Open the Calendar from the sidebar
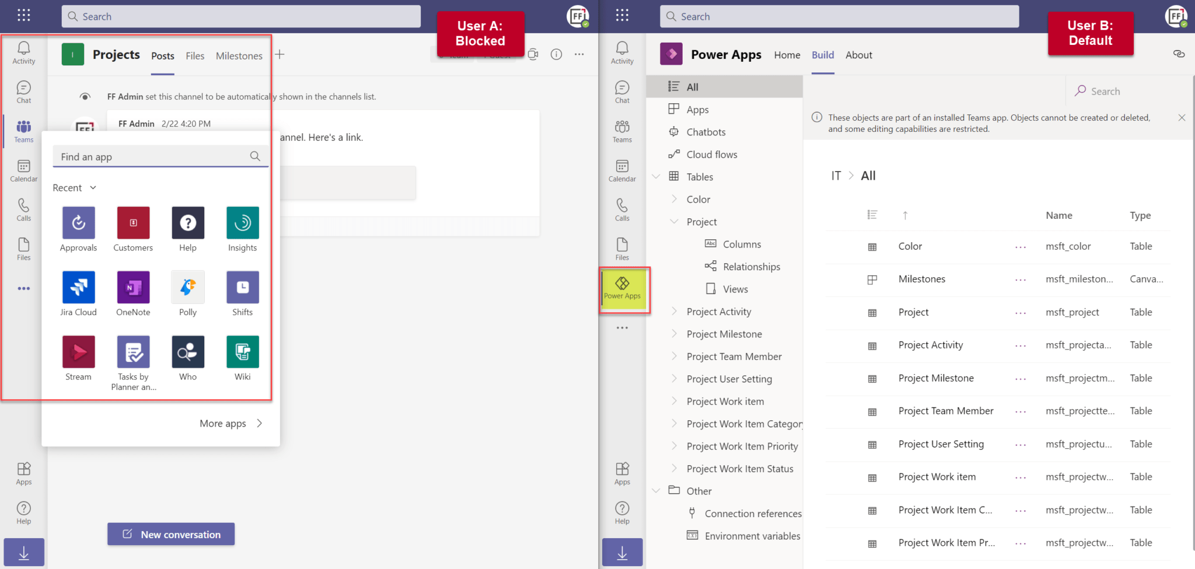 point(23,170)
